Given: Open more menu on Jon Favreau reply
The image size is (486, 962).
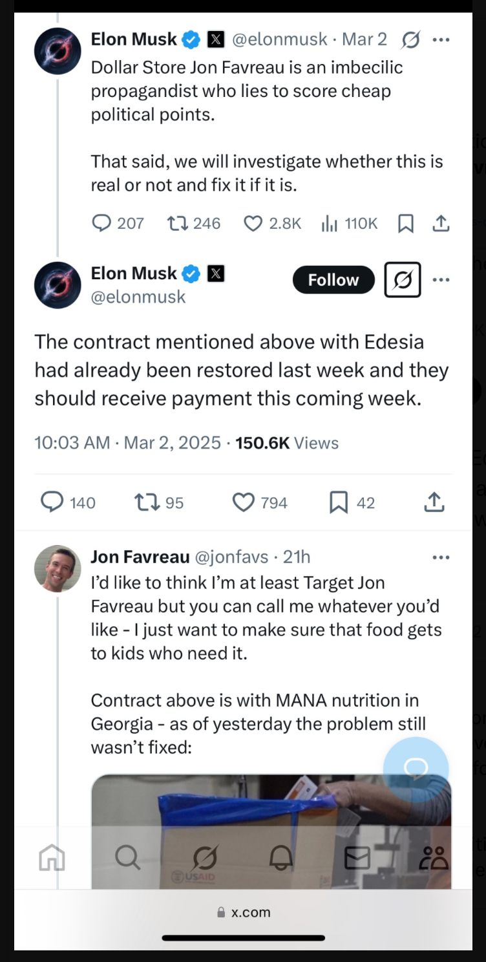Looking at the screenshot, I should click(x=441, y=557).
